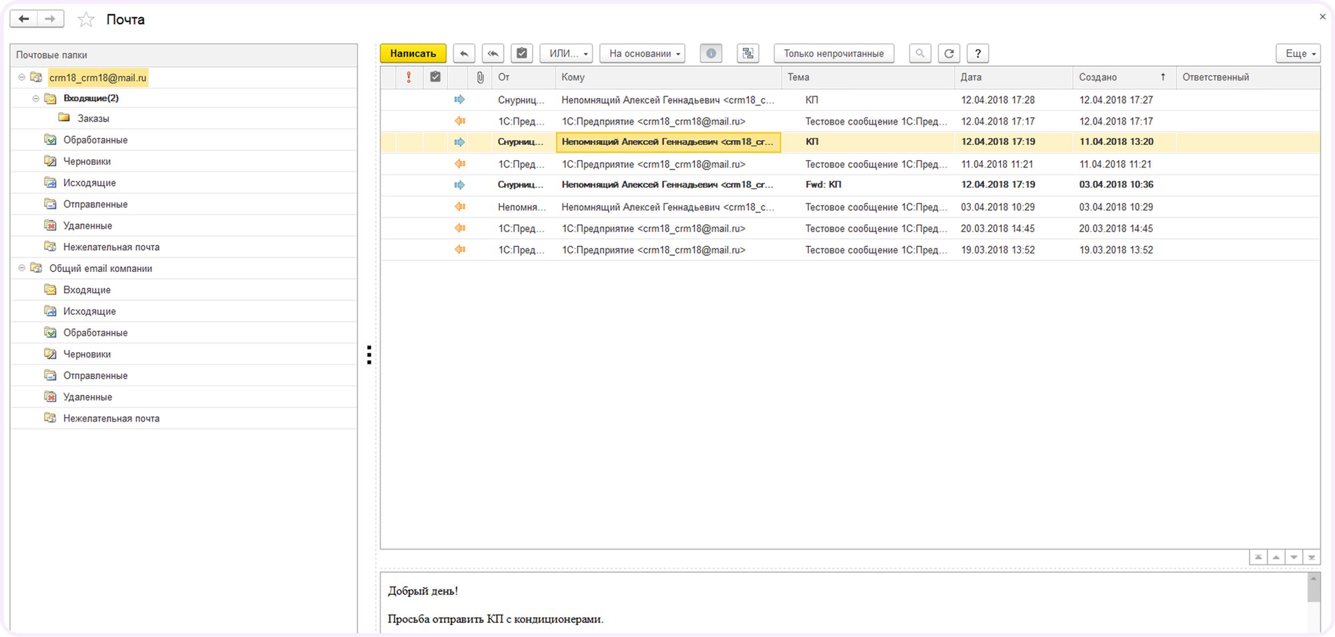
Task: Sort messages by Тема column header
Action: (868, 77)
